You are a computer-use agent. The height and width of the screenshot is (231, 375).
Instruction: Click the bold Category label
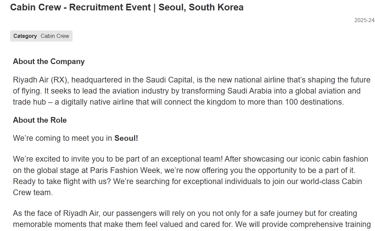tap(25, 36)
